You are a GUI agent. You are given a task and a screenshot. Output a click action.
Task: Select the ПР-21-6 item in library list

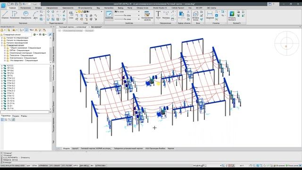pos(10,73)
